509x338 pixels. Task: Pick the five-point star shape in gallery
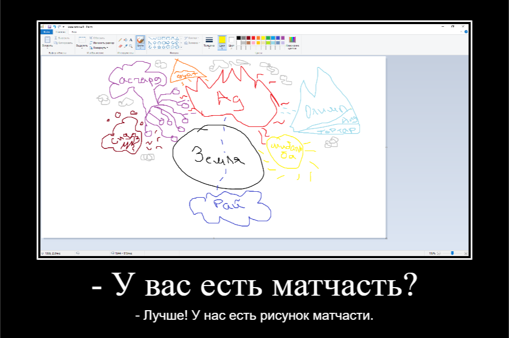159,48
